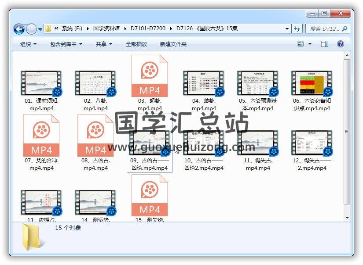Select the 06、六爻必备知识点 video thumbnail
Screen dimensions: 363x265
click(x=312, y=83)
